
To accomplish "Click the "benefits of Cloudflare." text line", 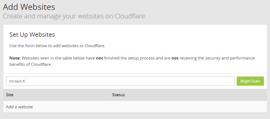I will click(x=31, y=65).
